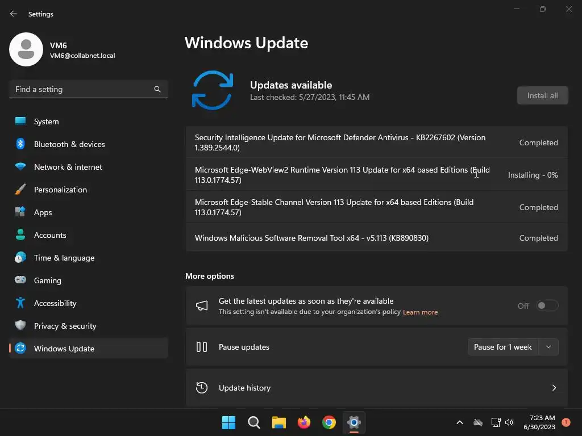Toggle Get the latest updates switch
The width and height of the screenshot is (582, 436).
(547, 305)
